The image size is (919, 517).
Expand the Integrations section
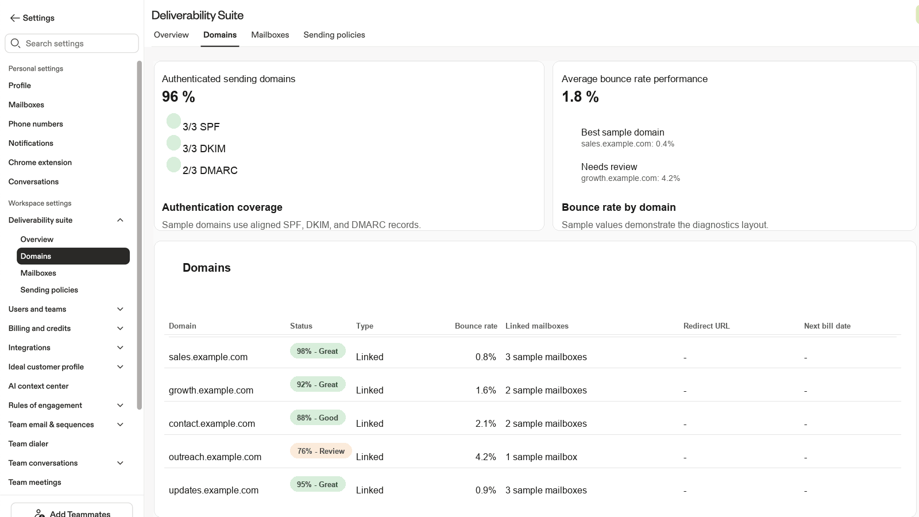point(120,348)
